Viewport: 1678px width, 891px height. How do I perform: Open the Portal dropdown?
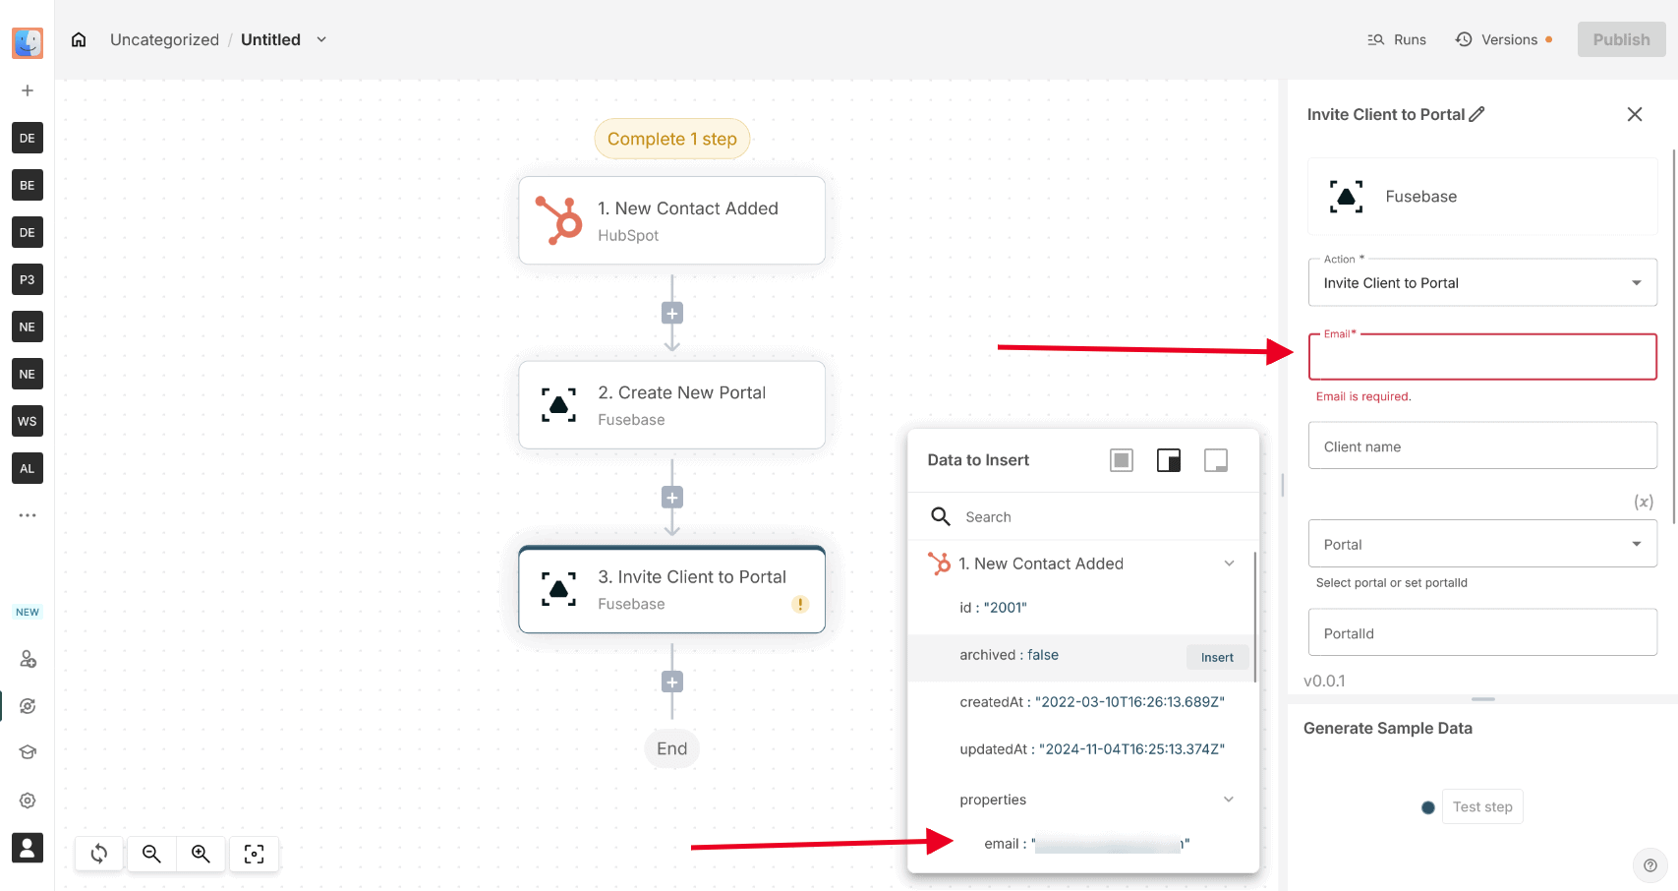[x=1482, y=544]
